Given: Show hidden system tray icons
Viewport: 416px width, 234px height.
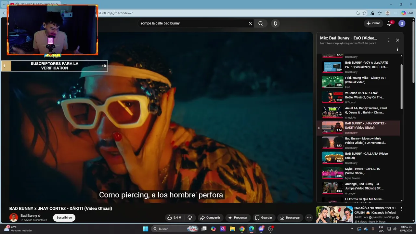Looking at the screenshot, I should click(x=352, y=229).
